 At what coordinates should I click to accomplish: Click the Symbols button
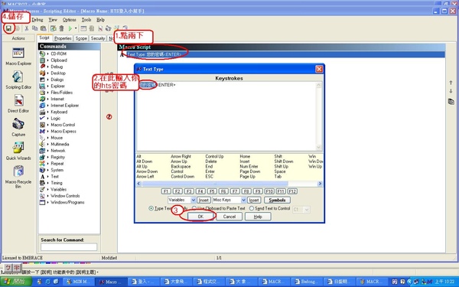point(277,200)
